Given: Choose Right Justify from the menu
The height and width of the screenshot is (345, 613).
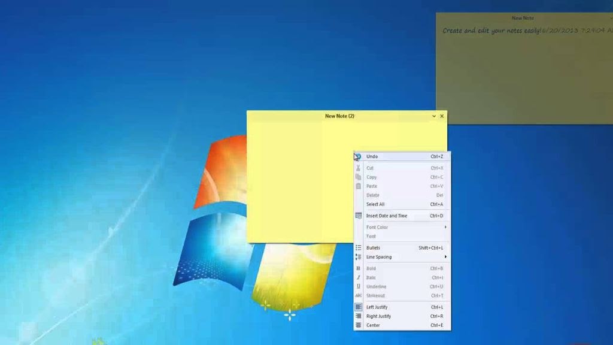Looking at the screenshot, I should click(x=402, y=316).
